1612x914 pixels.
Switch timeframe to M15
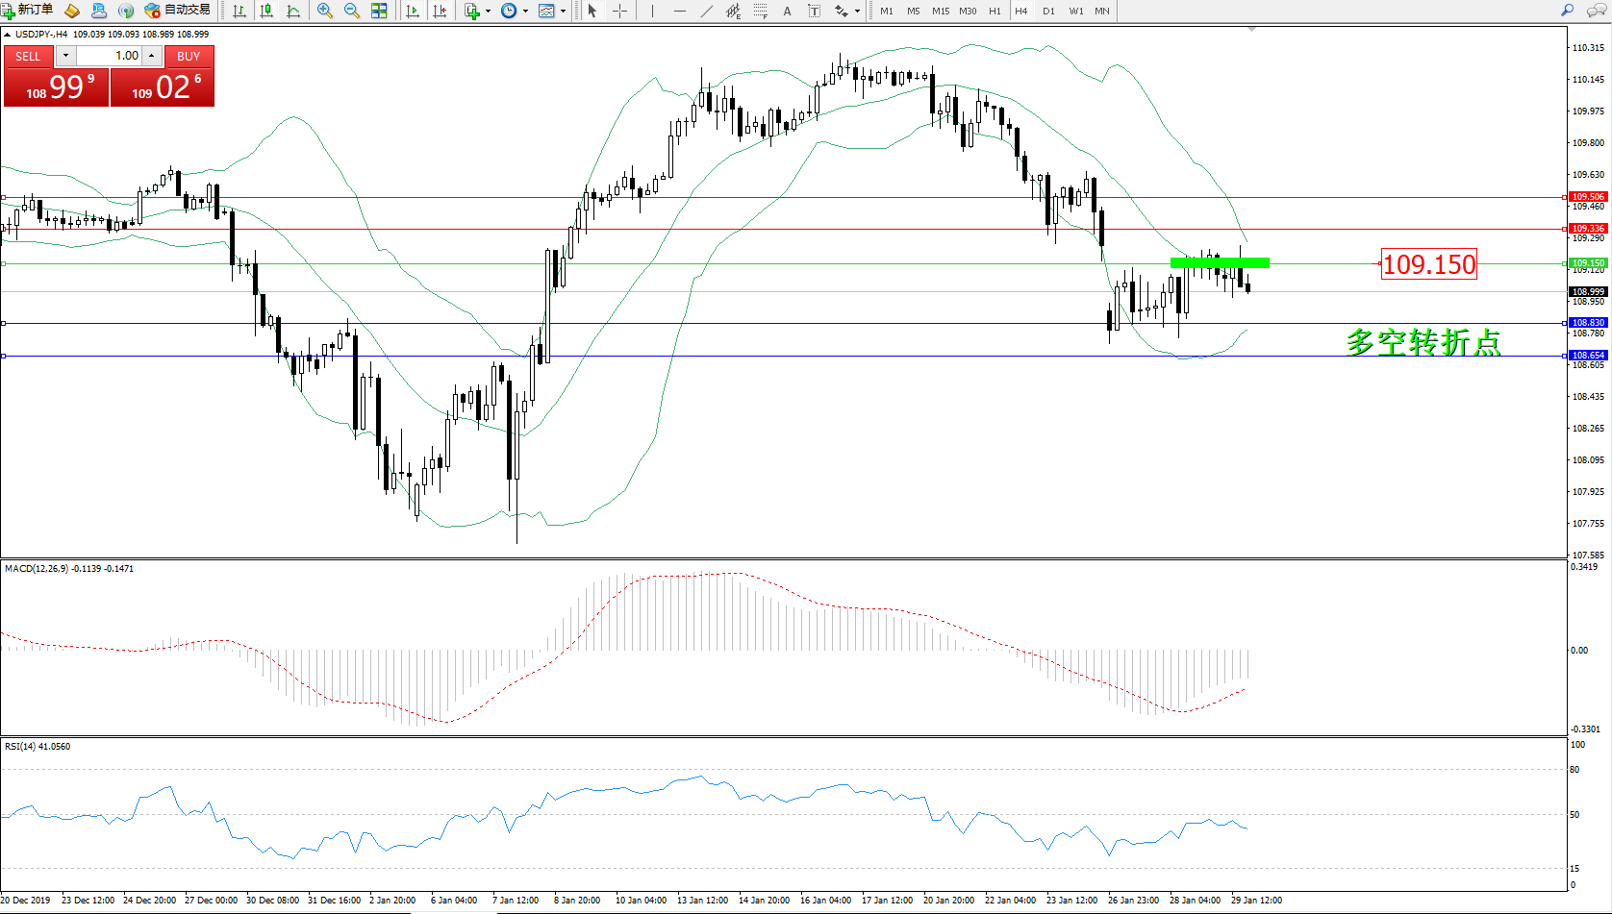940,11
